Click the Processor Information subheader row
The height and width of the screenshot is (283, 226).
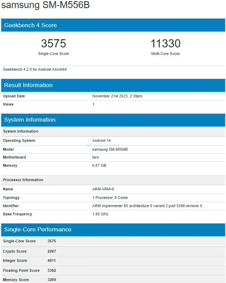[x=113, y=180]
